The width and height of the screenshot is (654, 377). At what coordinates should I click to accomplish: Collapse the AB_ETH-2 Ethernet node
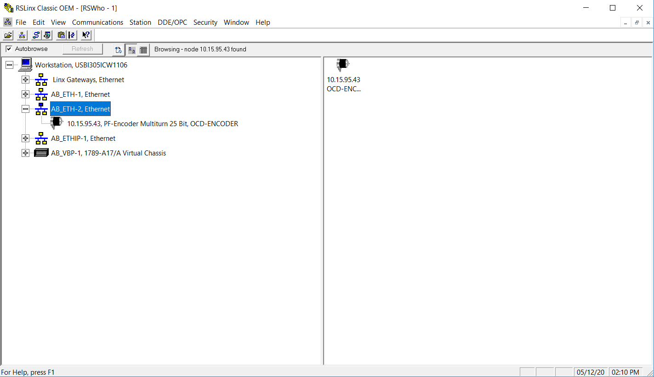coord(26,109)
